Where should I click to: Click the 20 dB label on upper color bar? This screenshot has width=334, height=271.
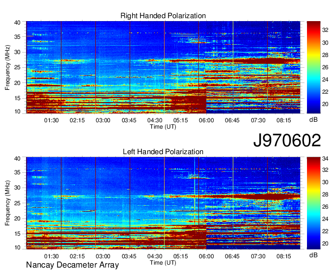pyautogui.click(x=325, y=104)
